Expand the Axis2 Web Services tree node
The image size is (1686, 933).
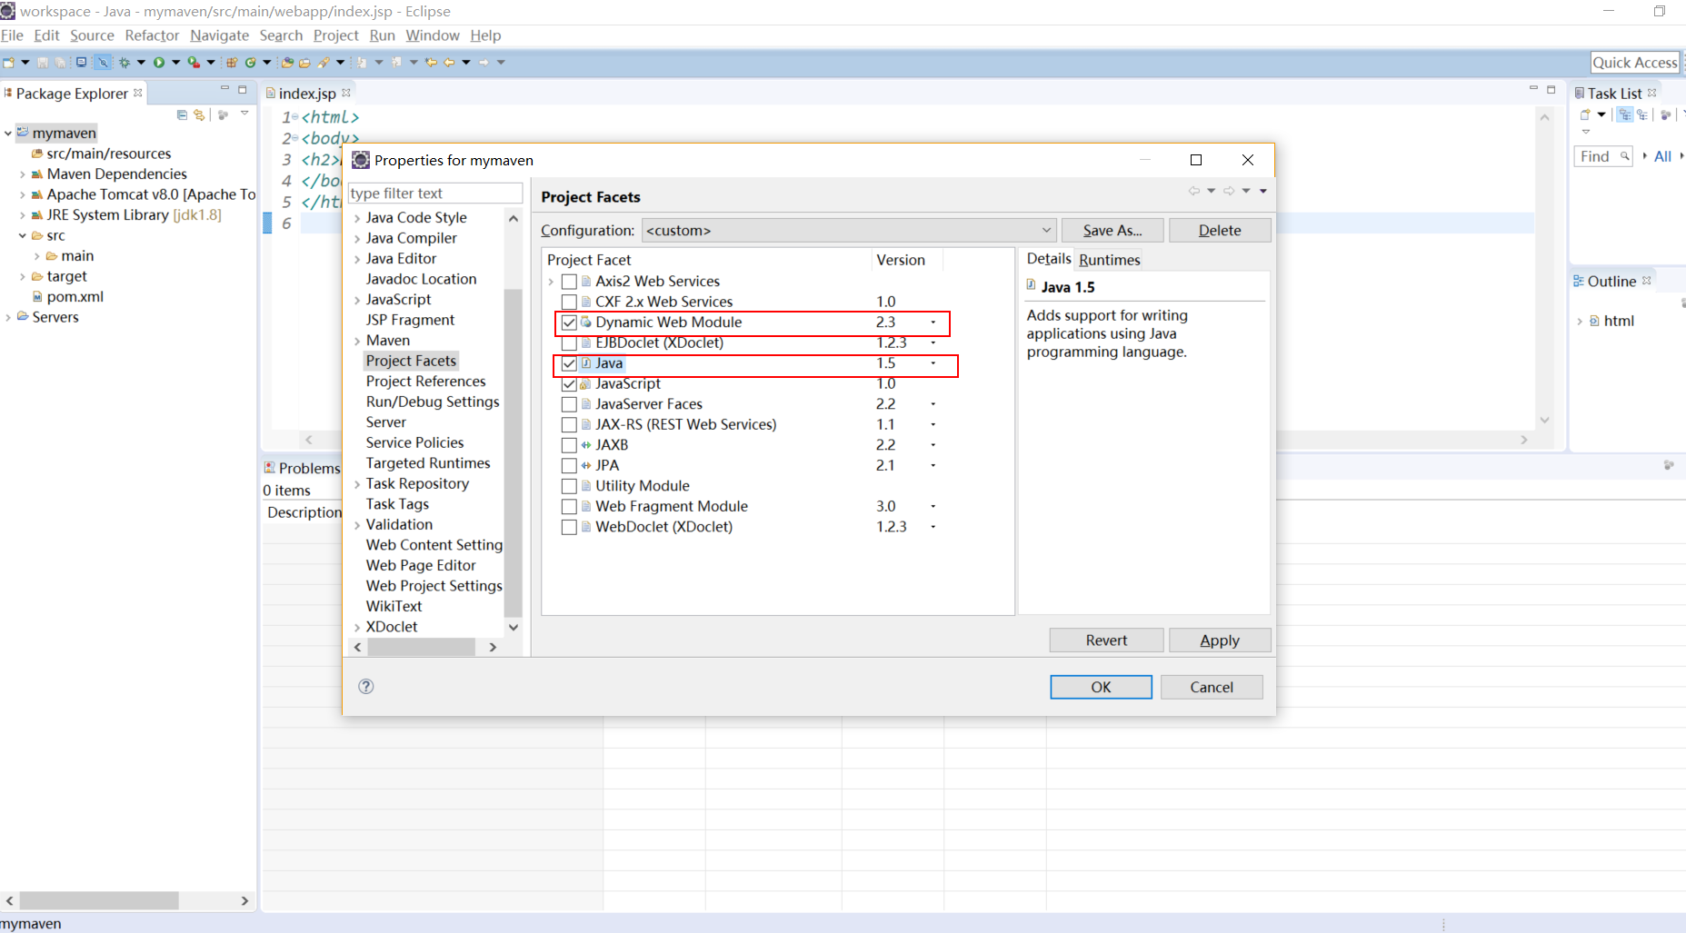(x=551, y=282)
